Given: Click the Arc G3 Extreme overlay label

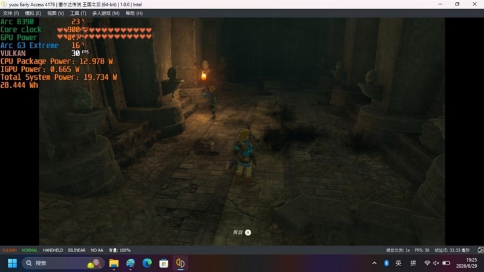Looking at the screenshot, I should click(x=29, y=46).
